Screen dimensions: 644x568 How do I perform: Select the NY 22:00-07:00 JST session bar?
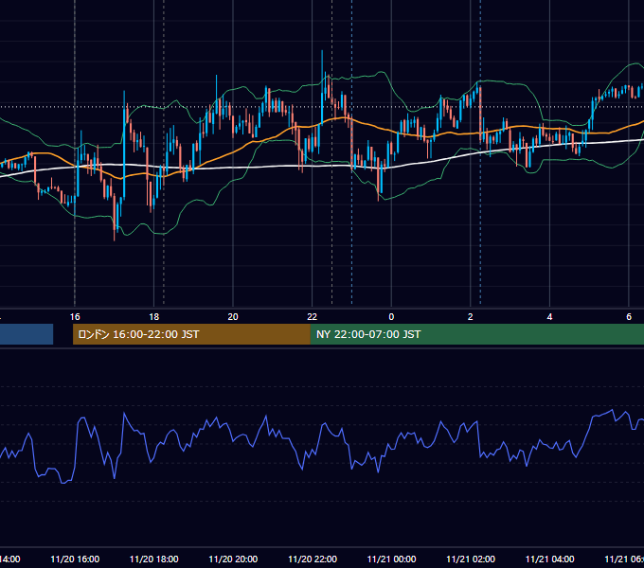pyautogui.click(x=476, y=334)
